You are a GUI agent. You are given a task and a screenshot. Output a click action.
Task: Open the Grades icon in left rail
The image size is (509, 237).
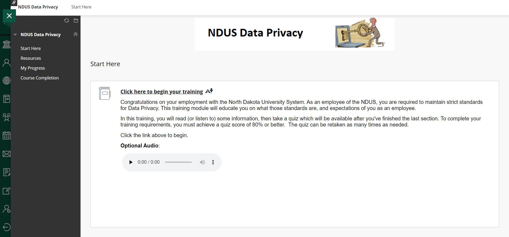(x=6, y=172)
